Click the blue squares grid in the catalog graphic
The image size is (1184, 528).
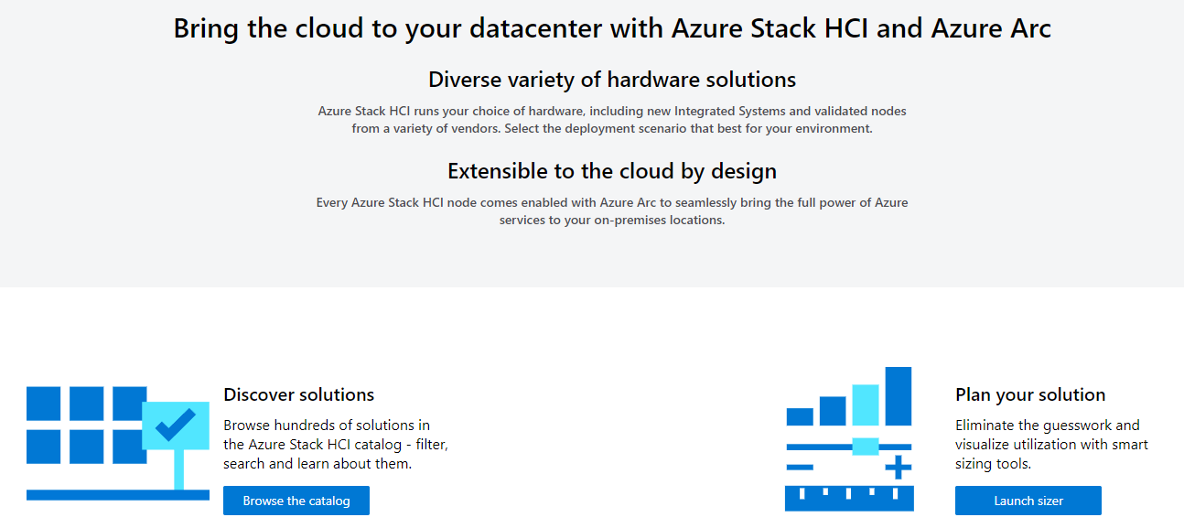[82, 425]
